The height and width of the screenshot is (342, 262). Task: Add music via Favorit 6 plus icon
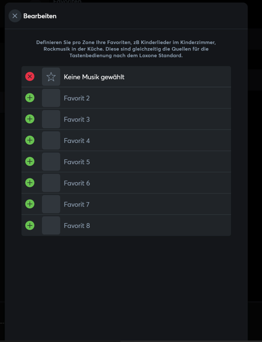30,183
